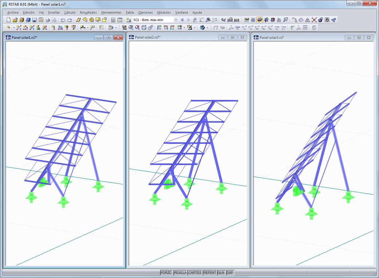This screenshot has width=379, height=278.
Task: Select view in X direction icon
Action: pos(159,28)
